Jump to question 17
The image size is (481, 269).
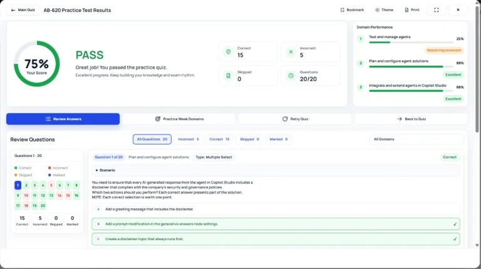pyautogui.click(x=18, y=206)
